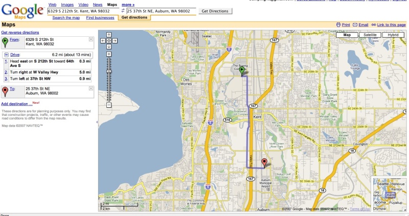Click the green From pin icon in sidebar
The height and width of the screenshot is (216, 409).
pyautogui.click(x=5, y=42)
